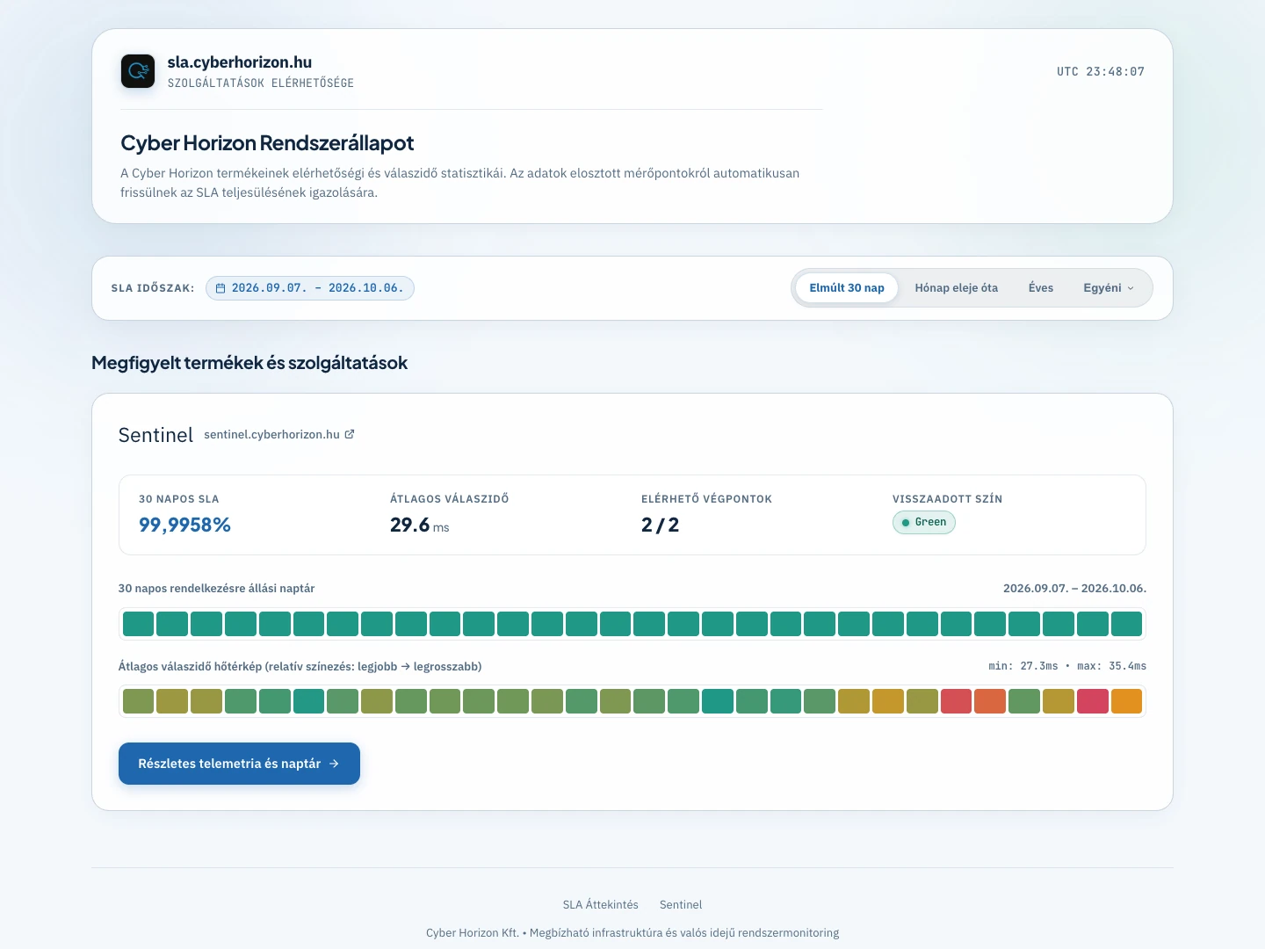Click the orange last cell in response heatmap
Viewport: 1265px width, 949px height.
pos(1126,701)
